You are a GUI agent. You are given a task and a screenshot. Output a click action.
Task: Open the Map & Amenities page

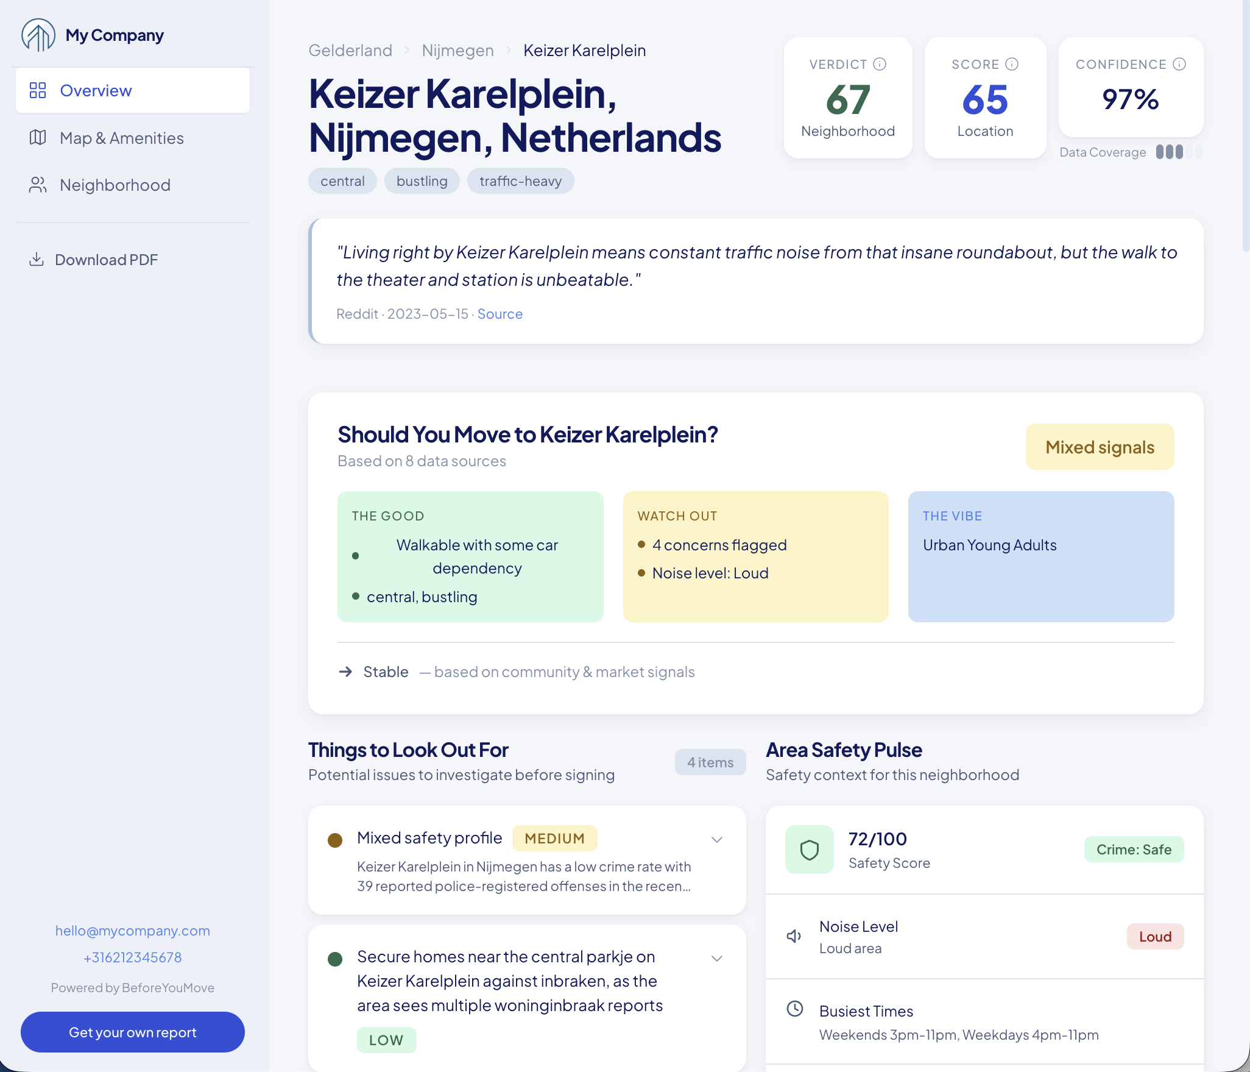coord(121,138)
